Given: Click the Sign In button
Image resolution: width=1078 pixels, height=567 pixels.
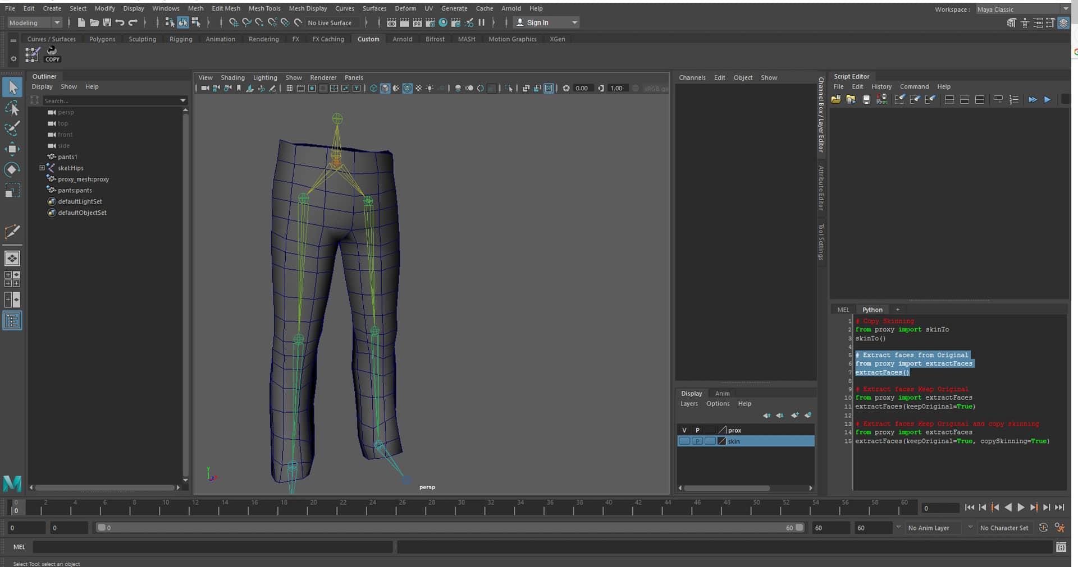Looking at the screenshot, I should 539,22.
